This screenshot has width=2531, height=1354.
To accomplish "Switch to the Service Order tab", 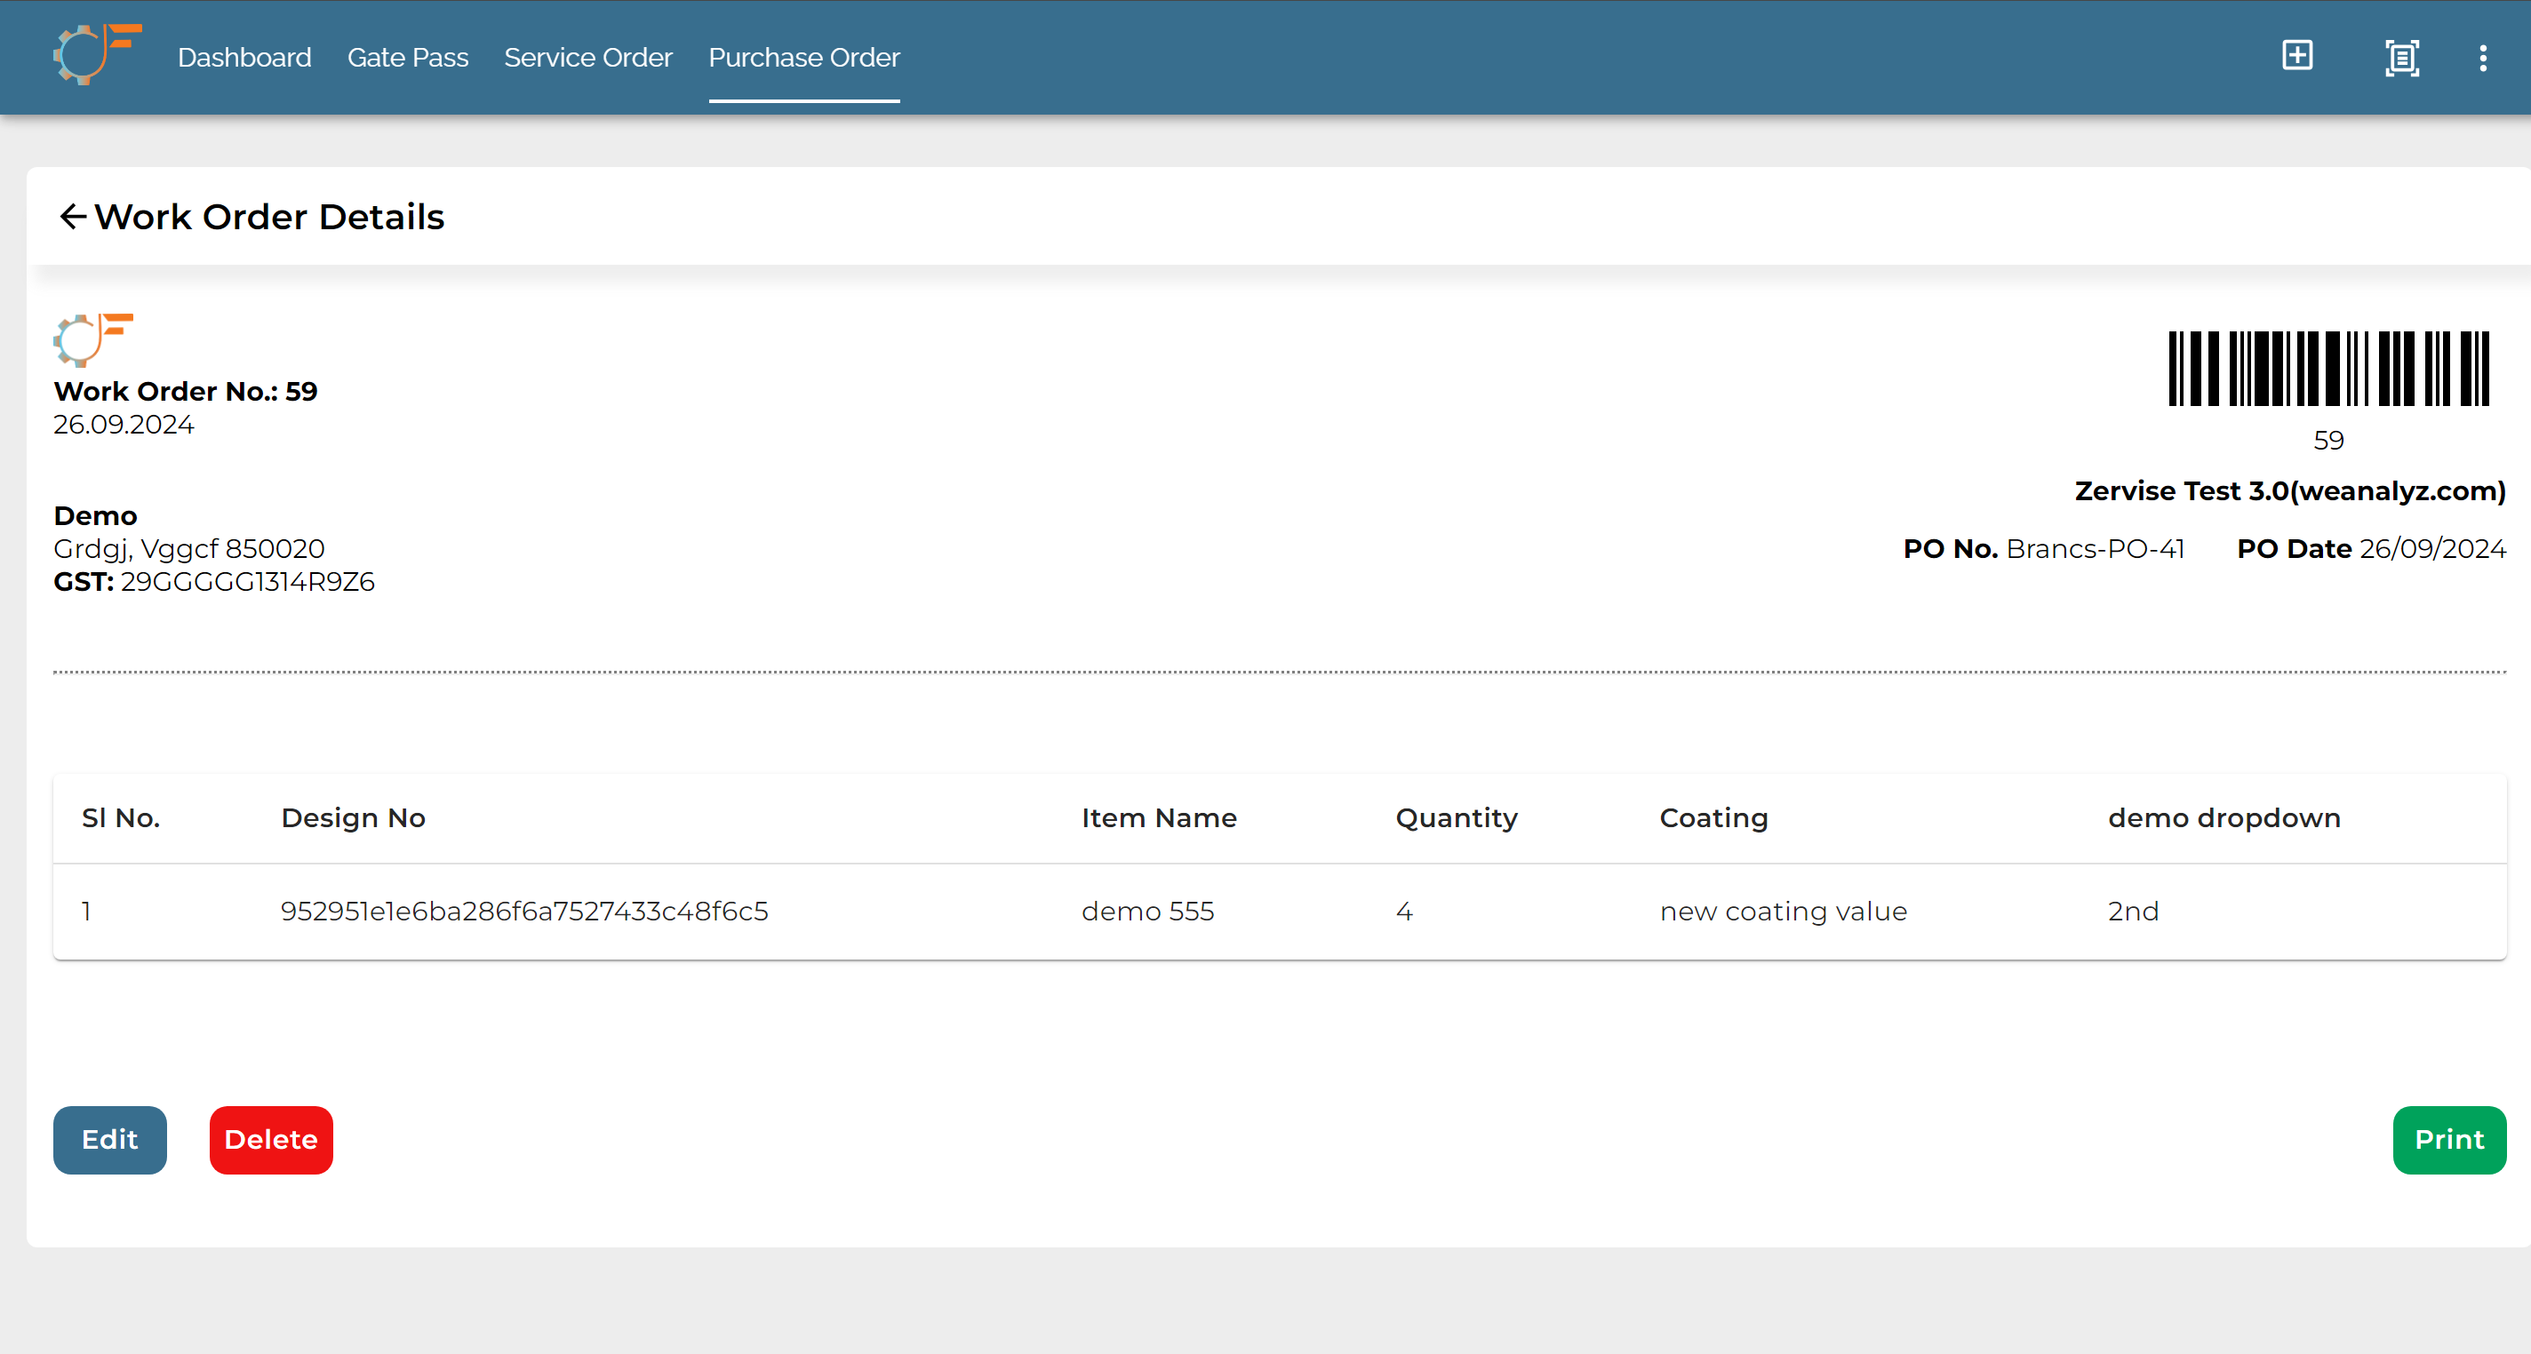I will [x=587, y=57].
